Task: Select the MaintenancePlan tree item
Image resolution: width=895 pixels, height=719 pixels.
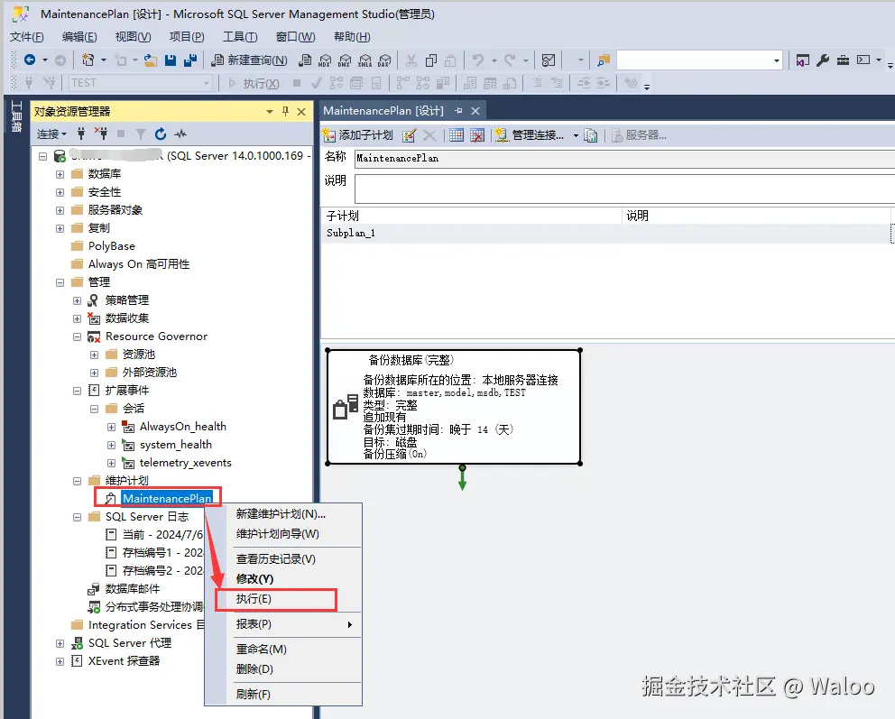Action: click(167, 498)
